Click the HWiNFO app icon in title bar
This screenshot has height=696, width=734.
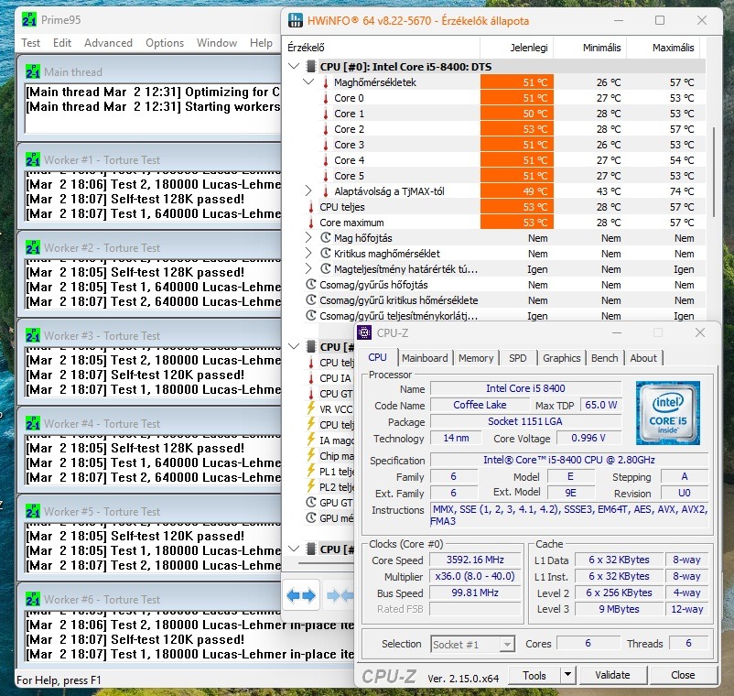point(296,20)
